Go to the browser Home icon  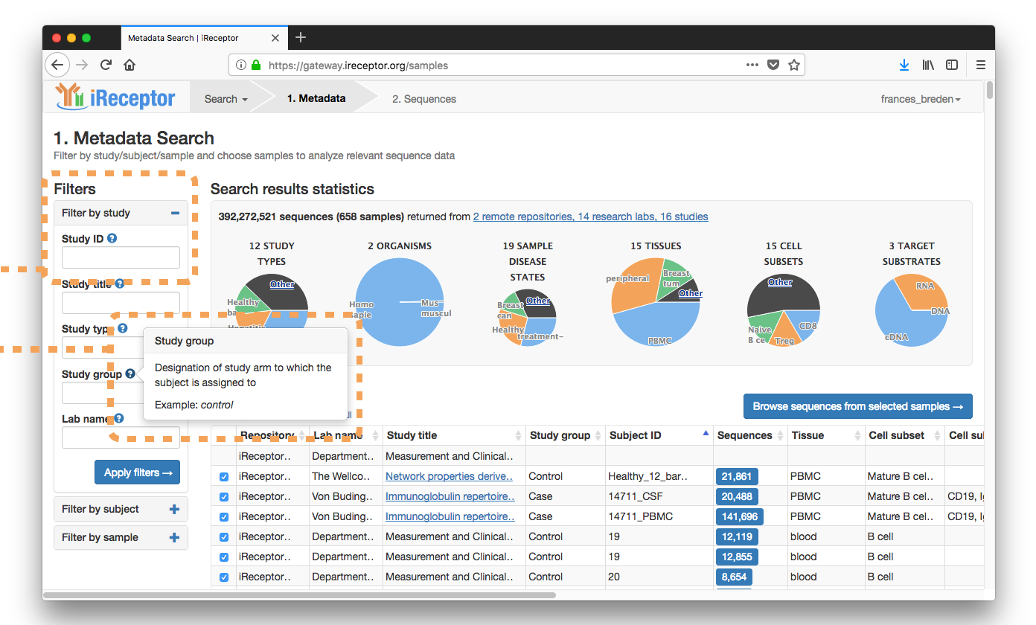(x=129, y=65)
